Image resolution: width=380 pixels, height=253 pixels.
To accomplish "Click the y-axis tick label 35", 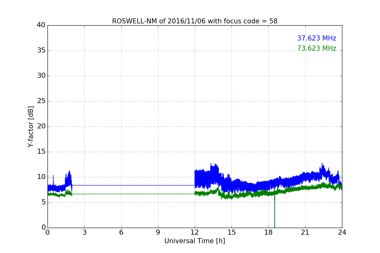I will pos(41,51).
